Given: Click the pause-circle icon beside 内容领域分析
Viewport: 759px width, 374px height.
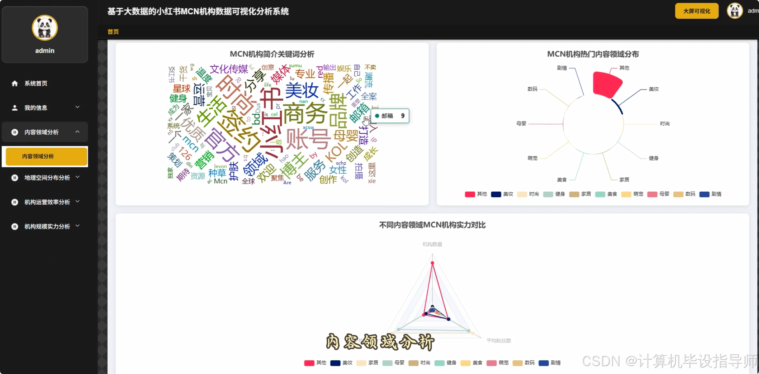Looking at the screenshot, I should click(15, 132).
